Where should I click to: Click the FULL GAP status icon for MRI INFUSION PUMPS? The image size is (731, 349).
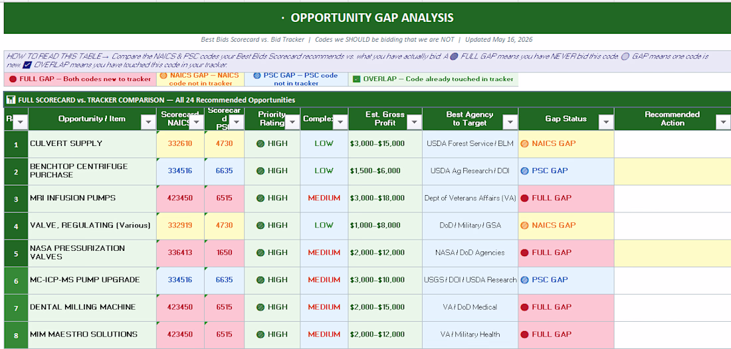coord(524,198)
